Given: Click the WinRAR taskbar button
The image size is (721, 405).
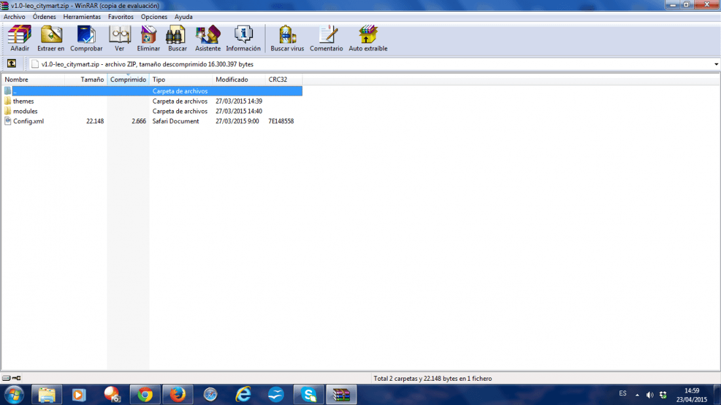Looking at the screenshot, I should coord(341,395).
